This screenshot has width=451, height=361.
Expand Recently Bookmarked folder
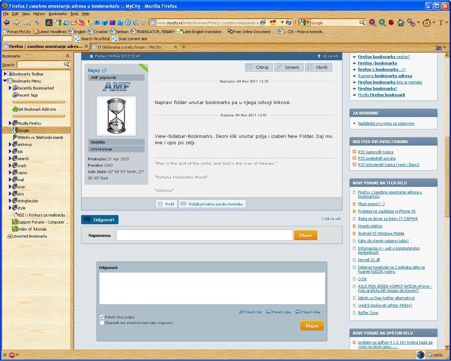coord(10,88)
